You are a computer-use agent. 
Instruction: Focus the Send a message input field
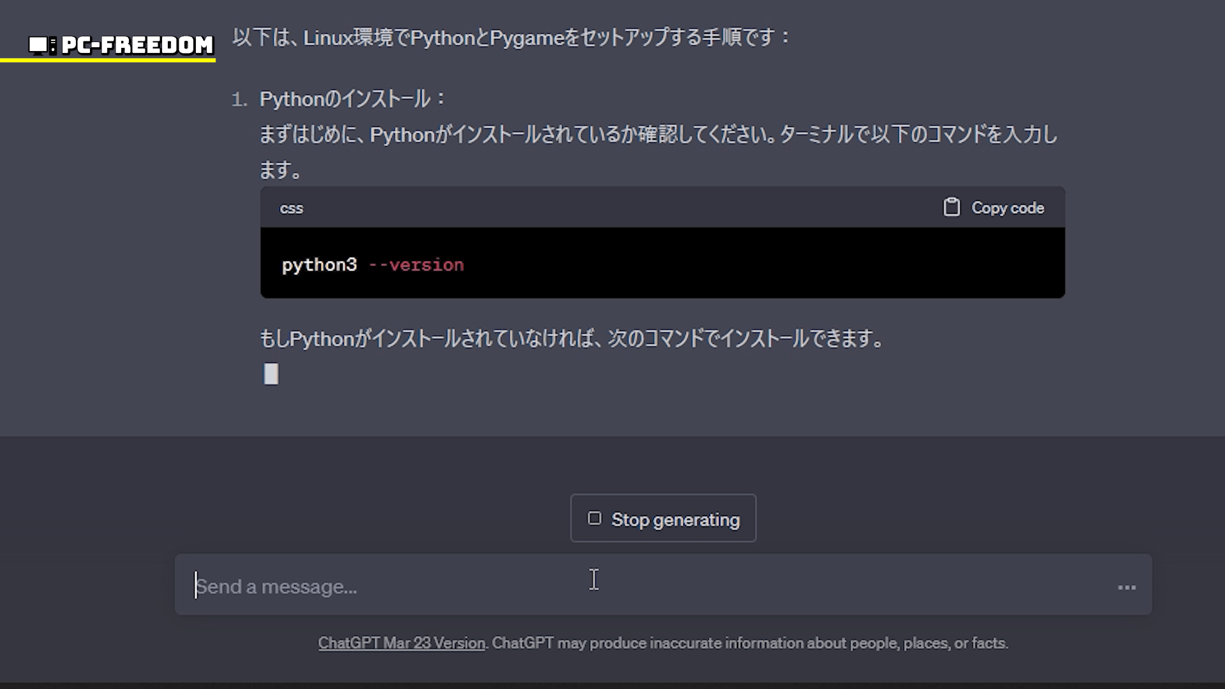tap(638, 586)
